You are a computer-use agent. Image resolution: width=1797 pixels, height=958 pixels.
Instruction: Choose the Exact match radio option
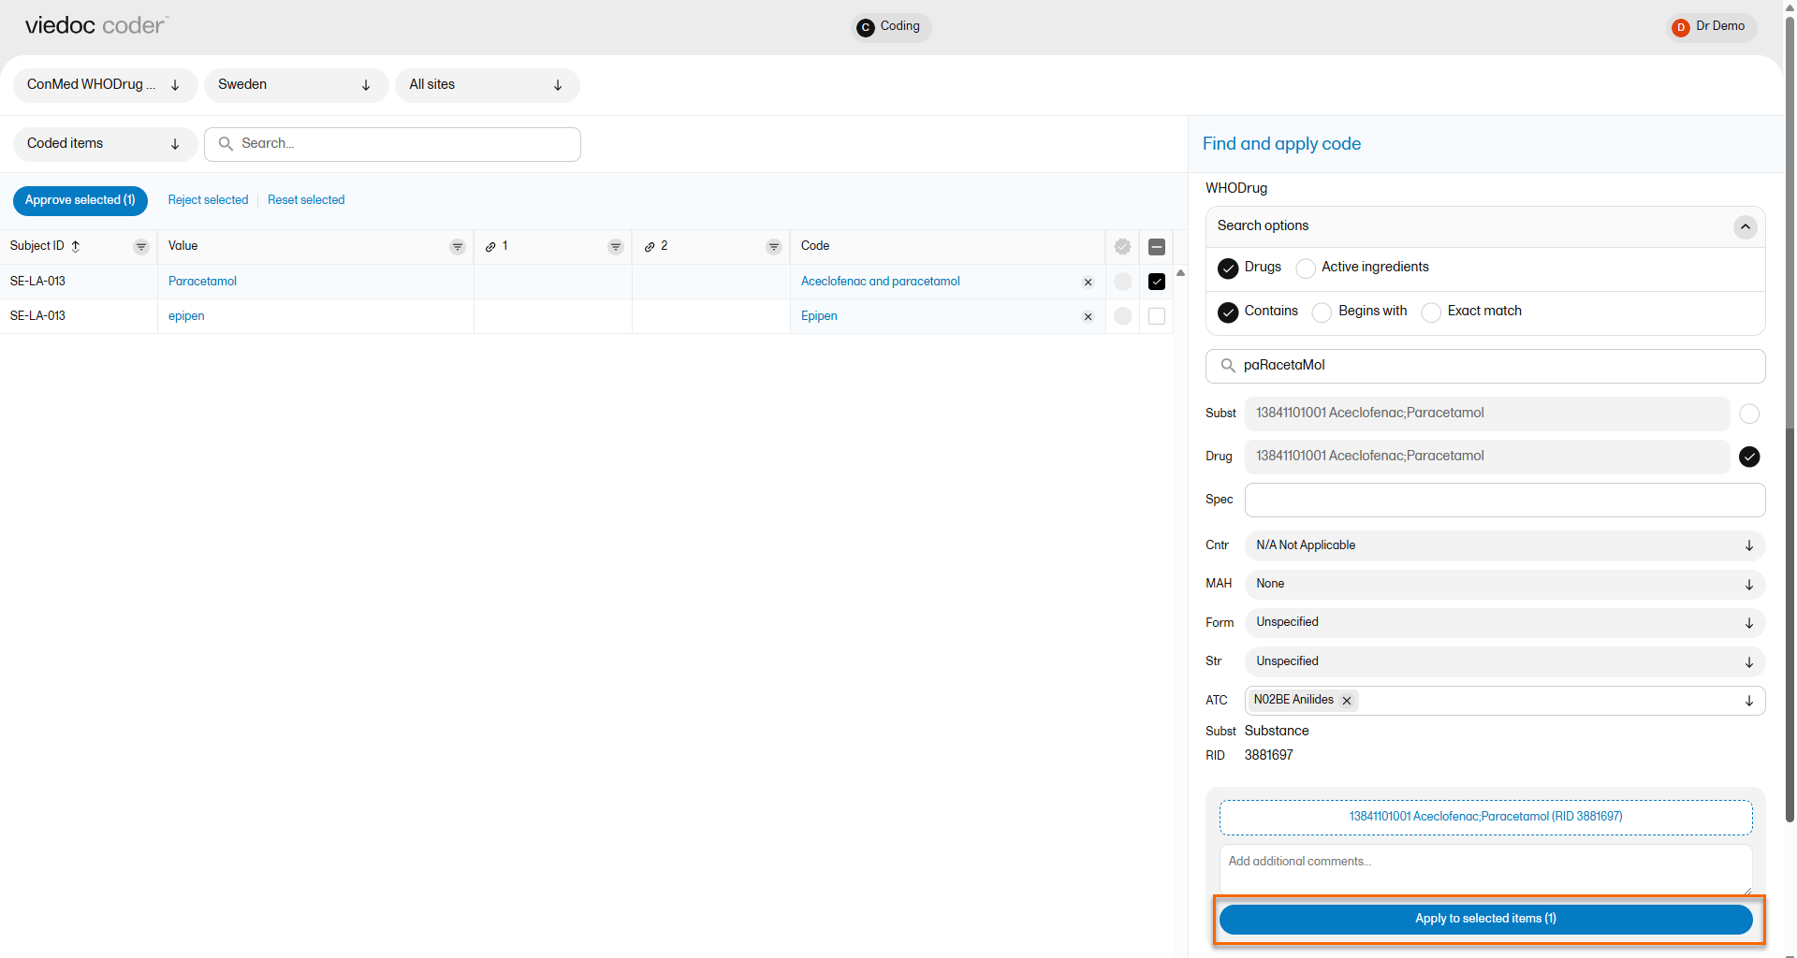[x=1431, y=312]
